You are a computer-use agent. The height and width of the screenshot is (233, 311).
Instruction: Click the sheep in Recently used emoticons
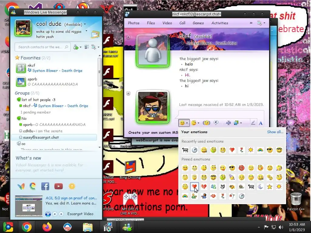tap(185, 150)
